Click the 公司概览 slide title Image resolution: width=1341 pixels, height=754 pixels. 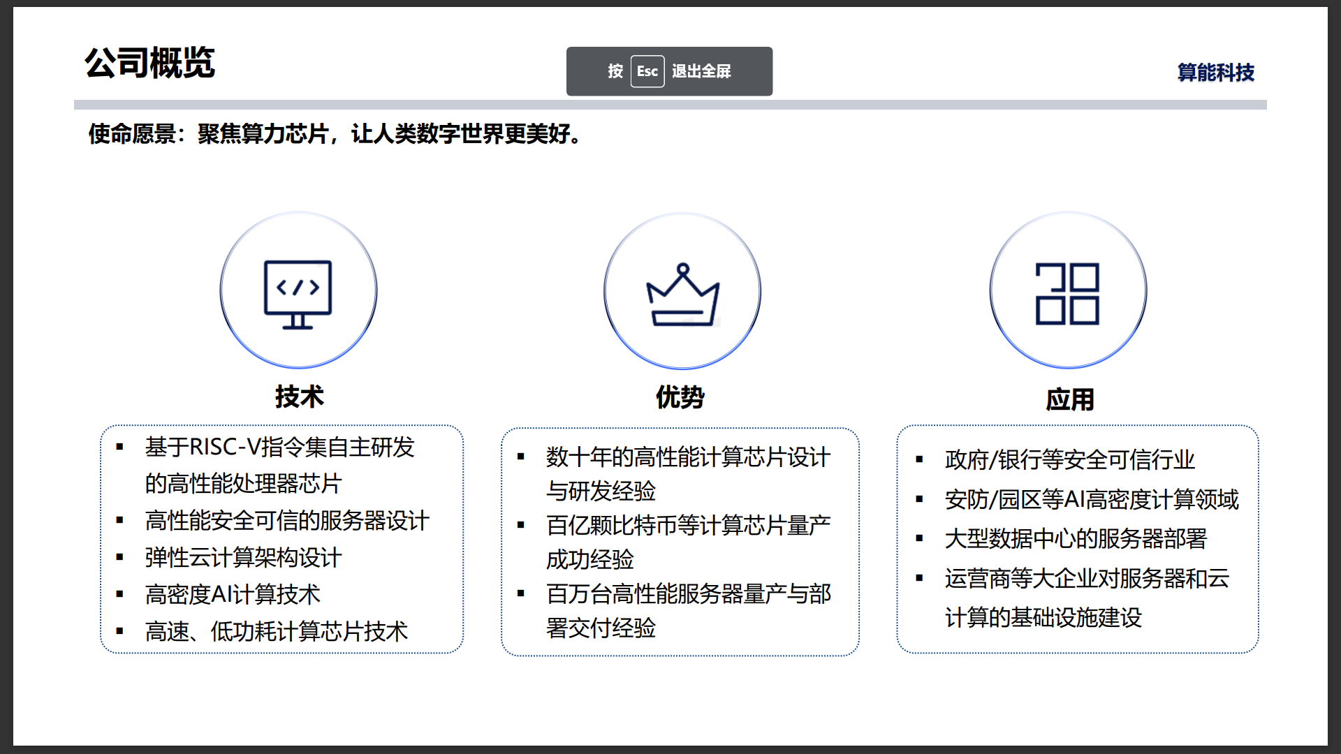click(x=149, y=63)
